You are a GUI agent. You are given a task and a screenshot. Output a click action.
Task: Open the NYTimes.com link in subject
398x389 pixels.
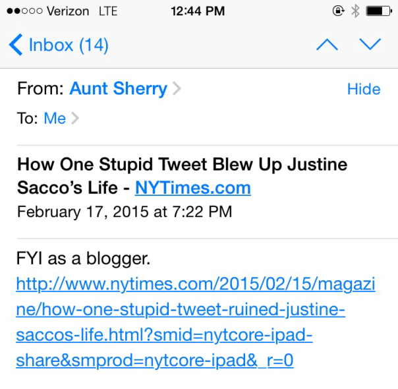[x=192, y=188]
